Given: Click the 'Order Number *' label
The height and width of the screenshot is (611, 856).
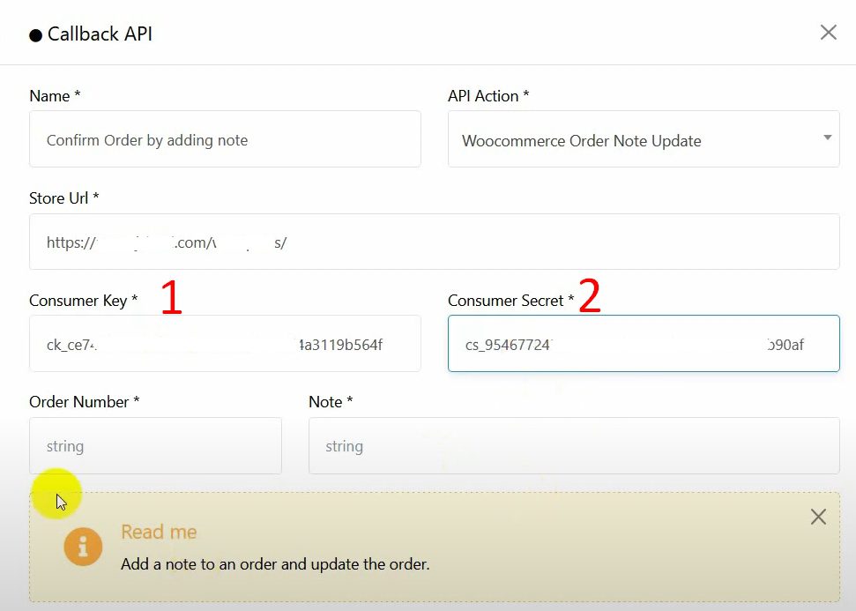Looking at the screenshot, I should [x=85, y=402].
